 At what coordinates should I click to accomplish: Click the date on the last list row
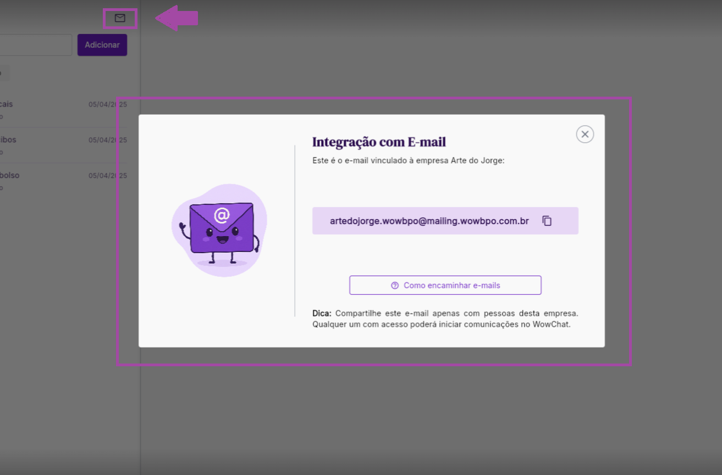click(107, 176)
